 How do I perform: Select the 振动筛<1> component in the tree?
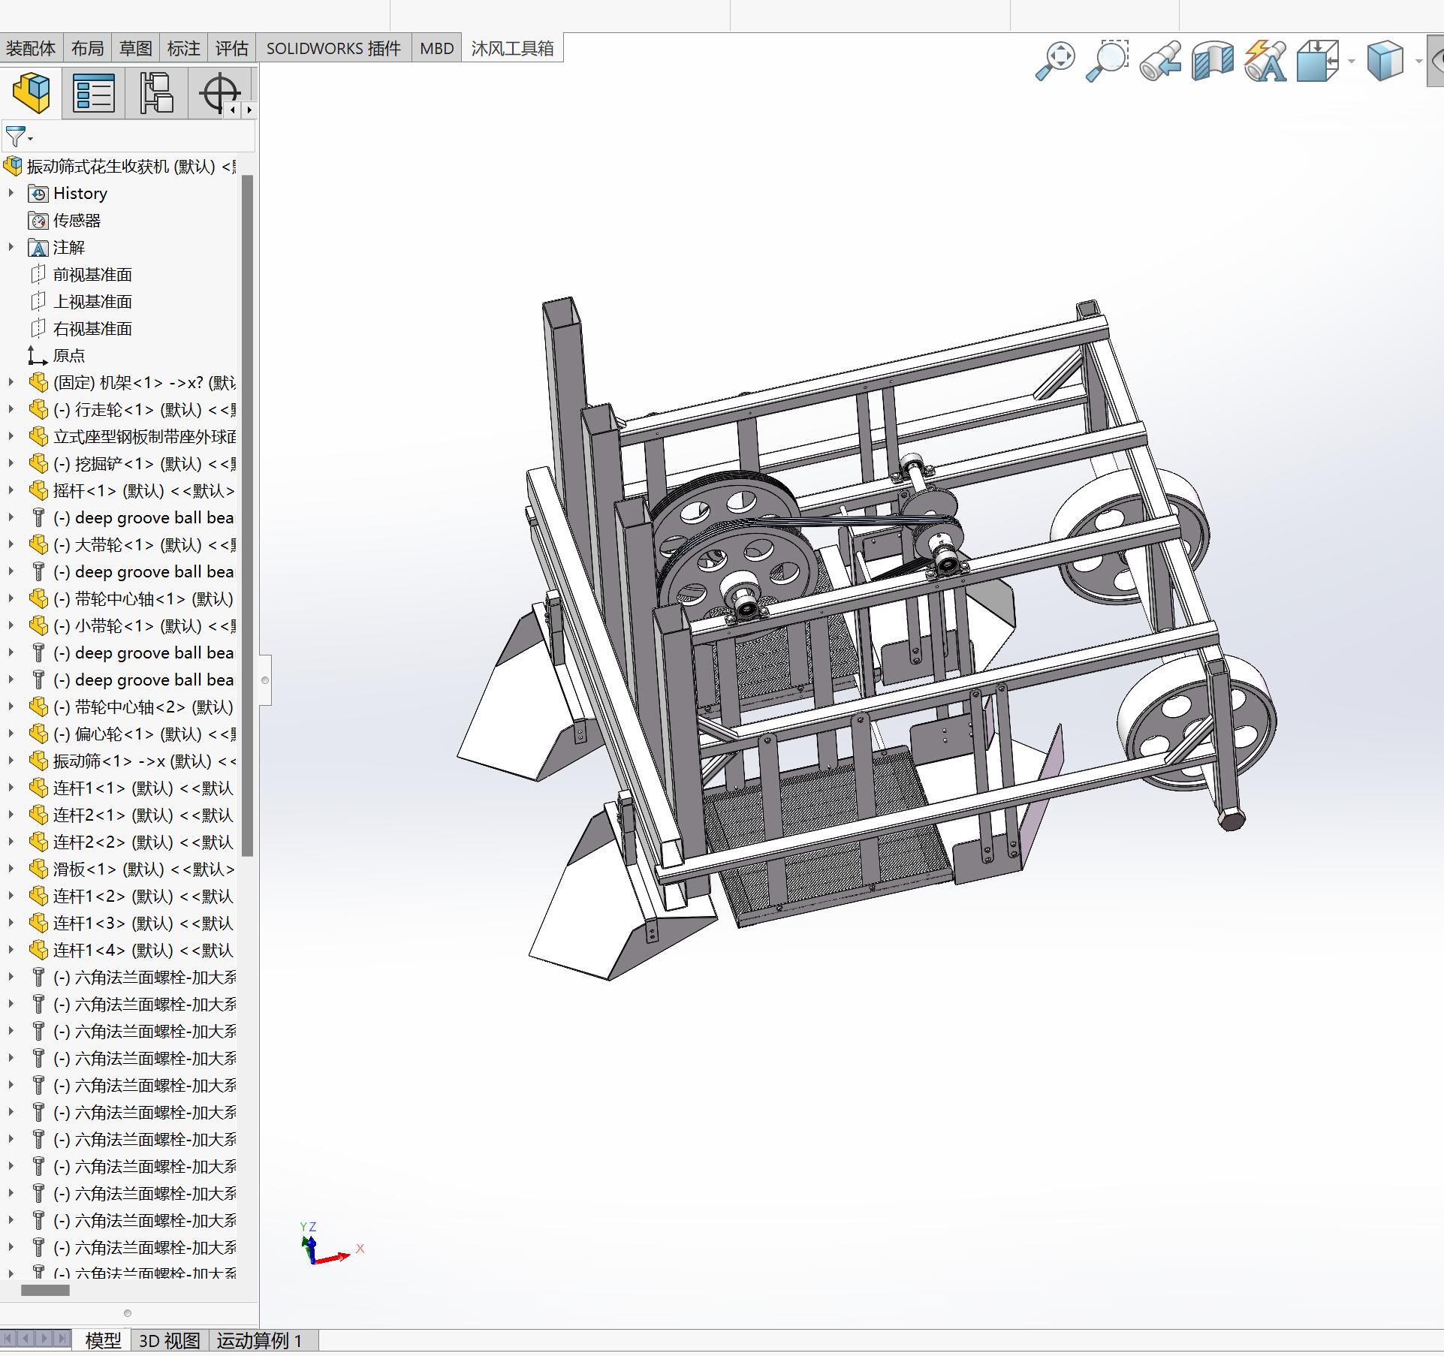[92, 761]
